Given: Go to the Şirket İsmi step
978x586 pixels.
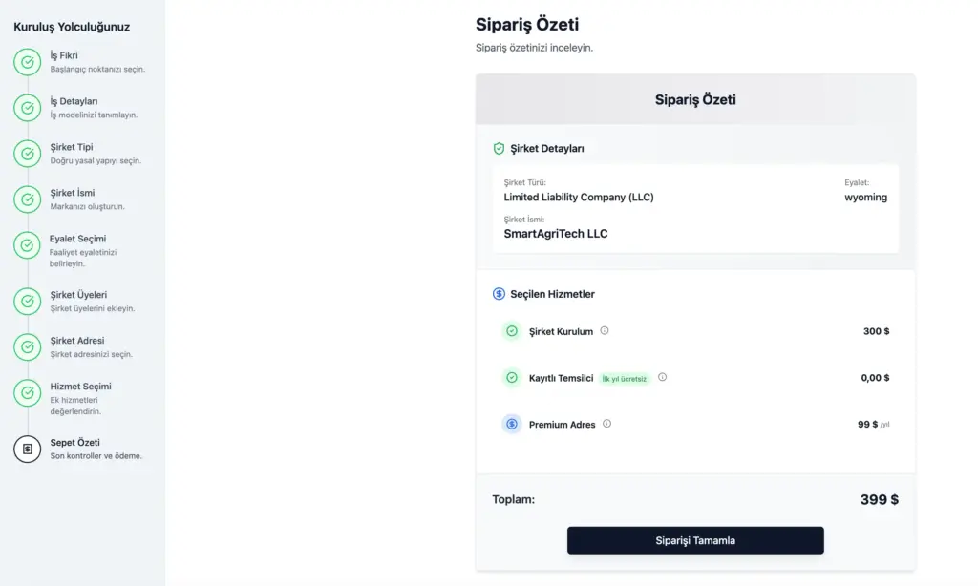Looking at the screenshot, I should (81, 199).
